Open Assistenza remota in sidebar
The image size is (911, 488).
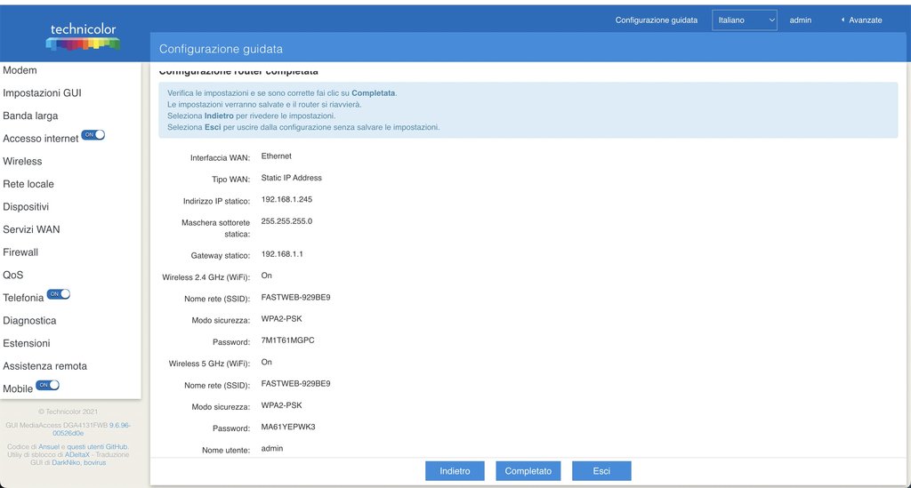click(x=44, y=366)
